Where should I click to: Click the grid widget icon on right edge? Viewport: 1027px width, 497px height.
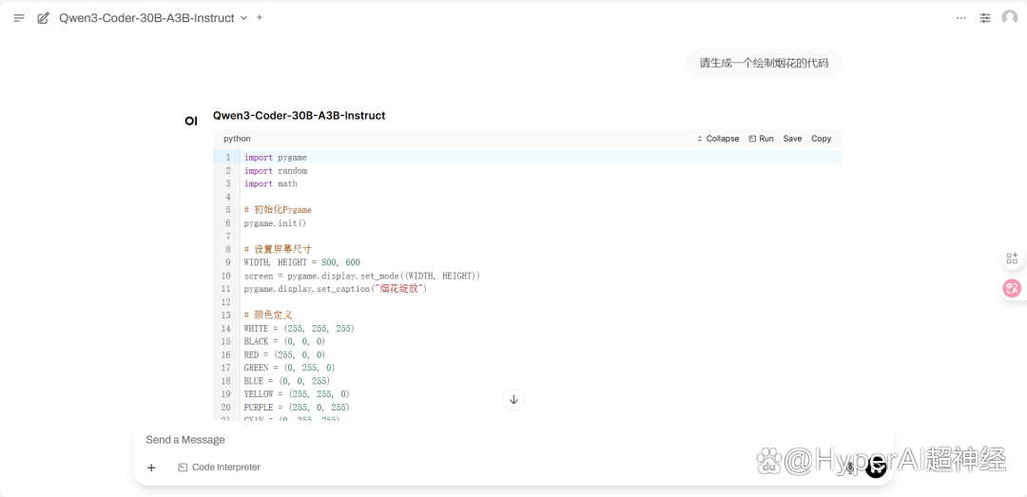[1012, 258]
